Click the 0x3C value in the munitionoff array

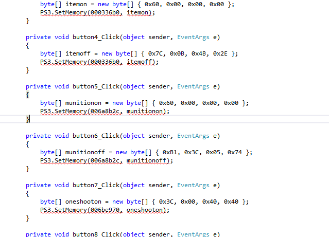191,152
